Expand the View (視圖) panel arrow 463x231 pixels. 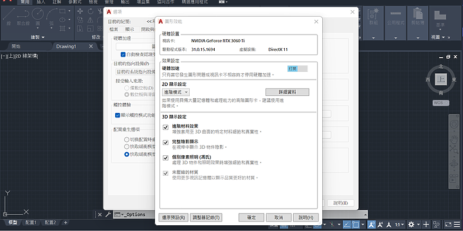[x=444, y=37]
